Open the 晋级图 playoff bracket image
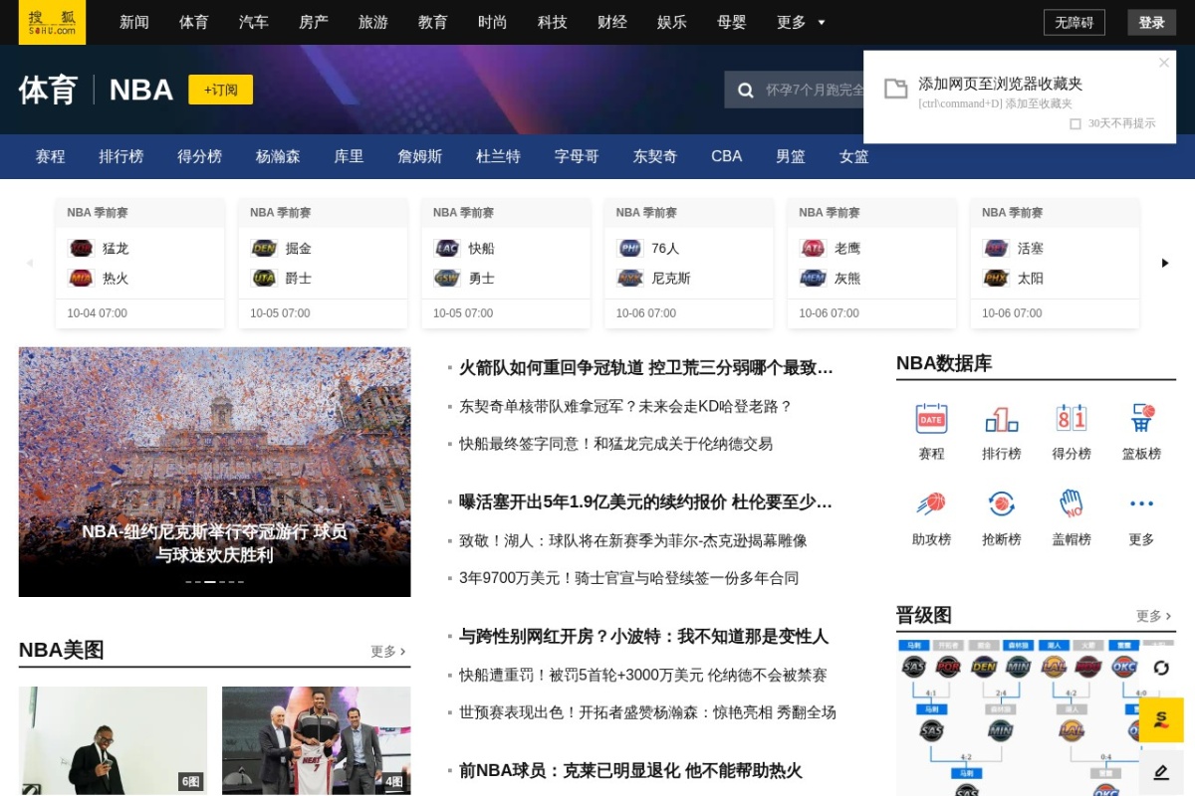 [1036, 716]
